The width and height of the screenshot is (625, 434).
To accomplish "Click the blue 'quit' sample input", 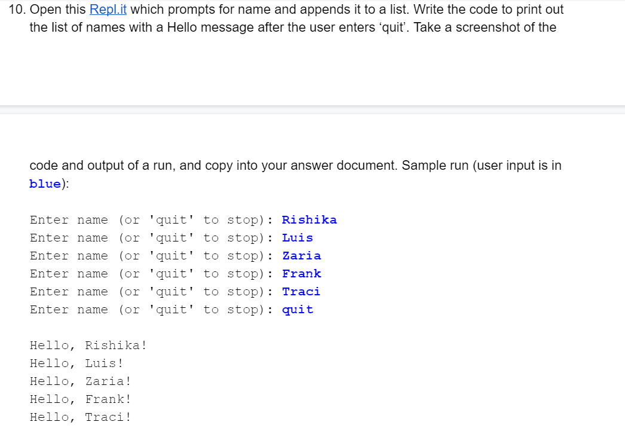I will (x=298, y=310).
